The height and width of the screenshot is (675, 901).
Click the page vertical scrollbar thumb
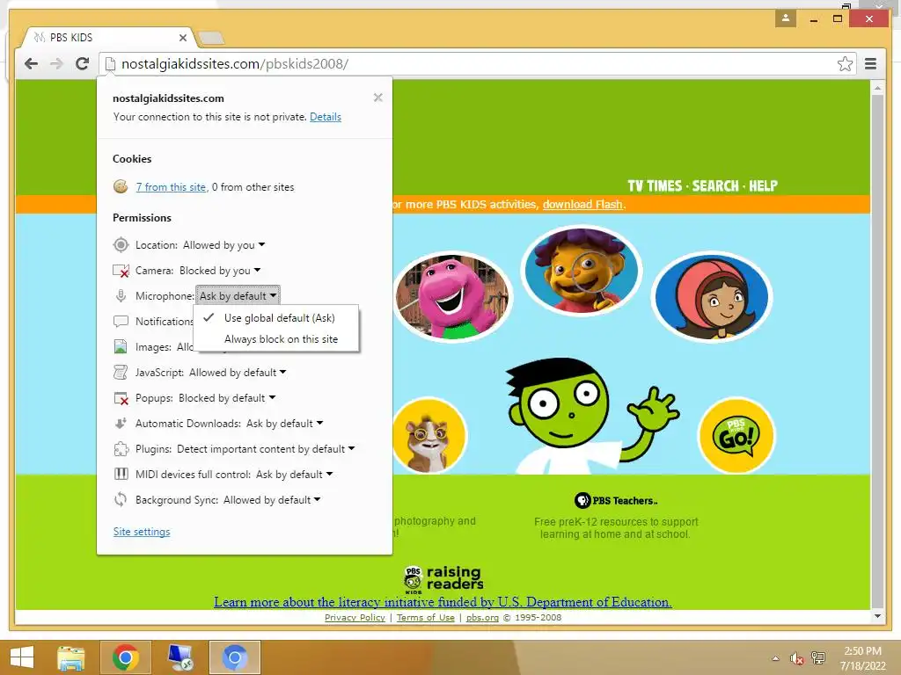coord(877,350)
